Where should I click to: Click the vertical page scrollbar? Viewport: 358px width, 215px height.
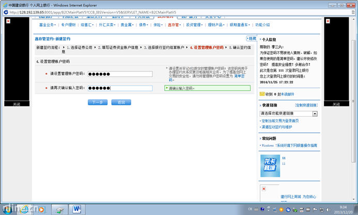pos(353,101)
